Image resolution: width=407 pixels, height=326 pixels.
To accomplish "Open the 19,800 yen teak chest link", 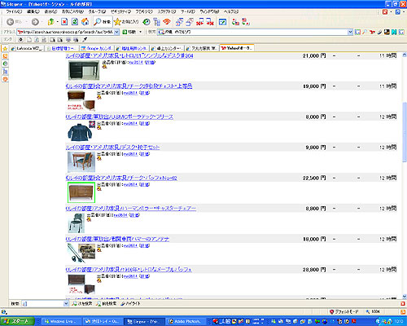I will [x=129, y=86].
